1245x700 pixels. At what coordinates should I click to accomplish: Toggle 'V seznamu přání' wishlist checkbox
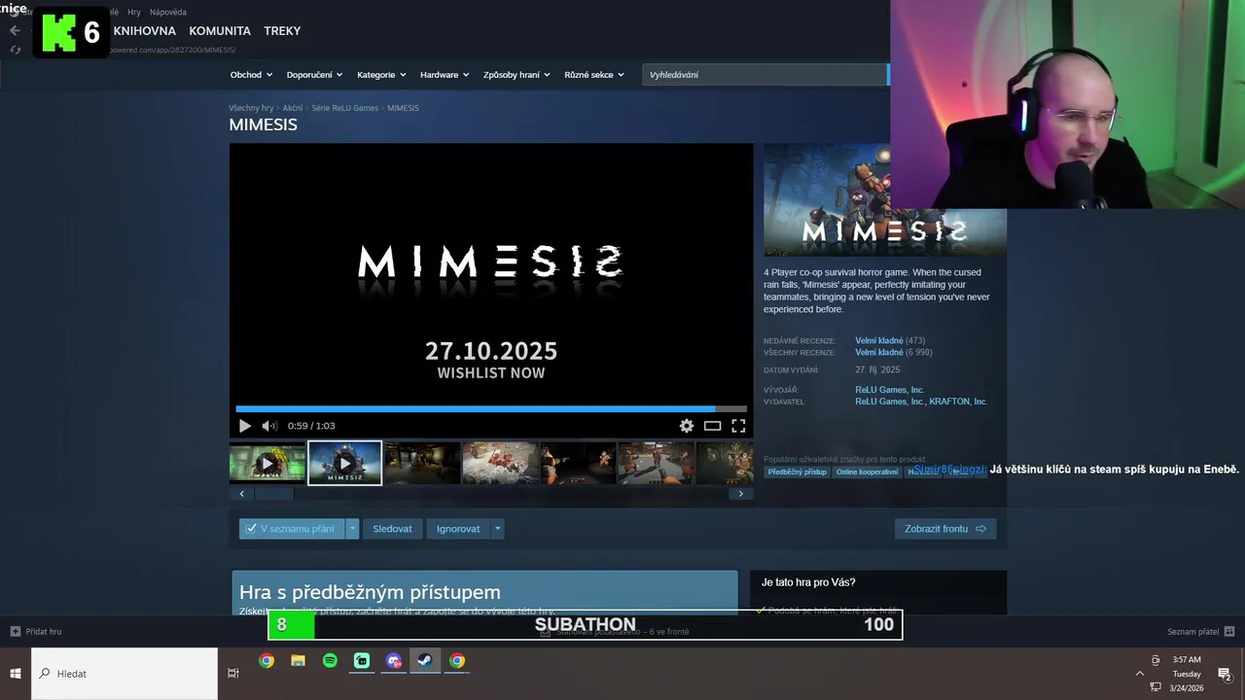[251, 529]
